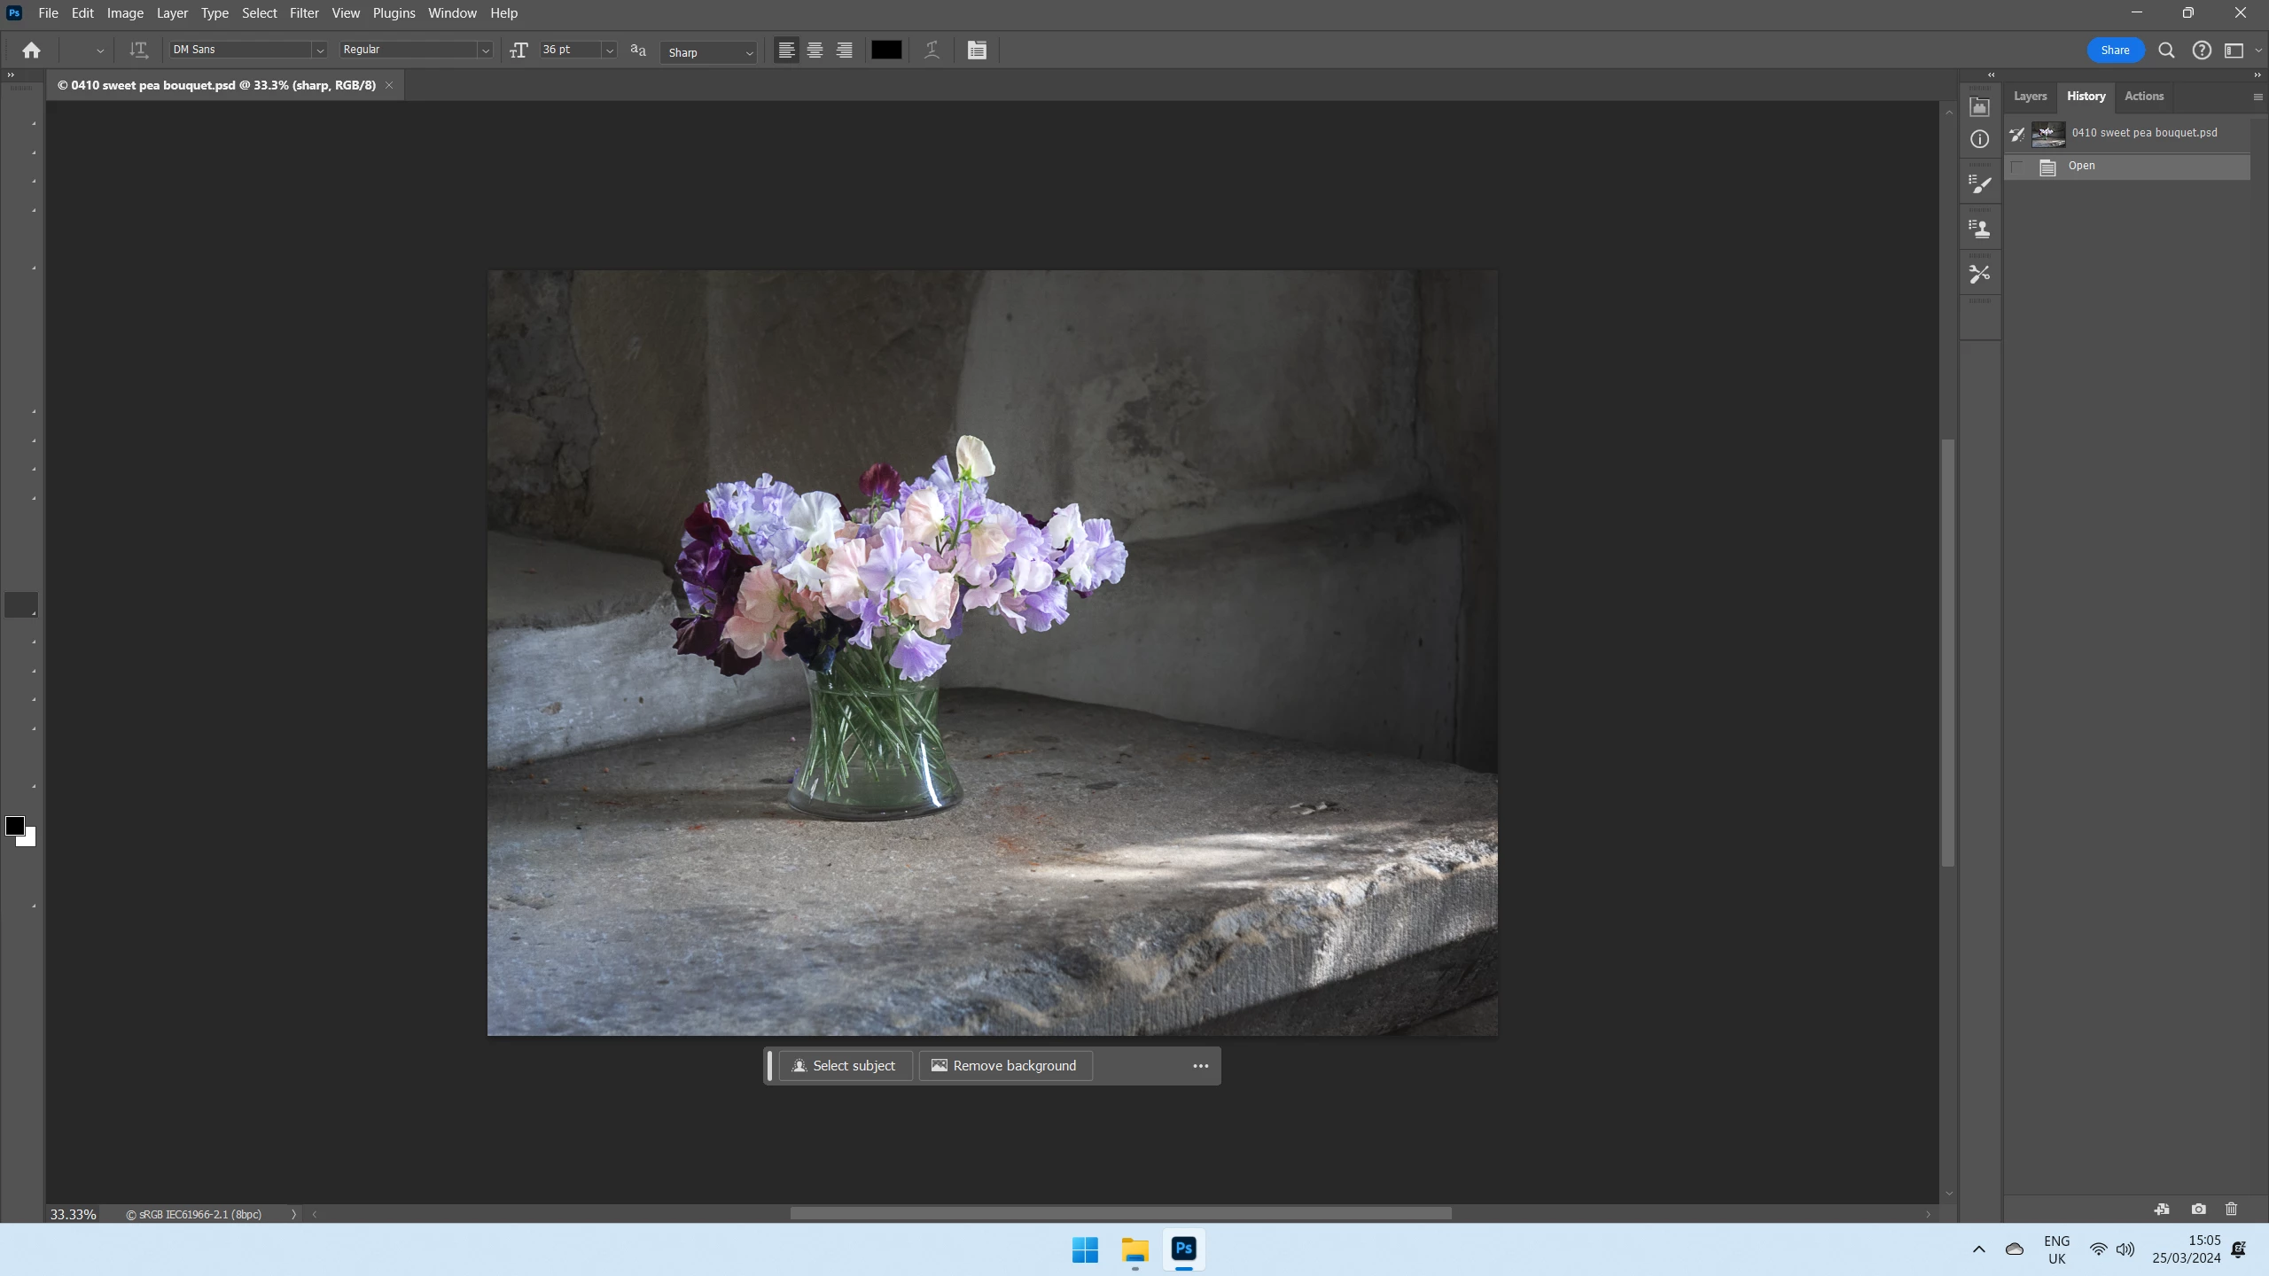Click the Select subject button
Viewport: 2269px width, 1276px height.
(844, 1066)
